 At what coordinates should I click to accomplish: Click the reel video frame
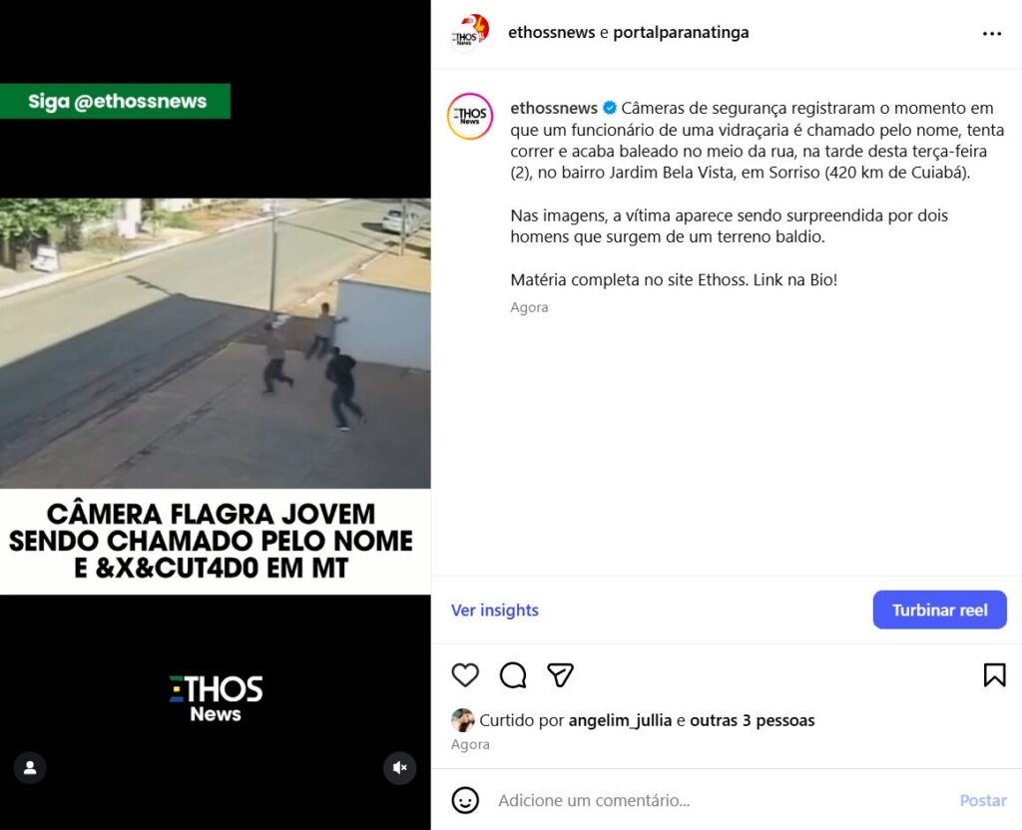[x=216, y=343]
